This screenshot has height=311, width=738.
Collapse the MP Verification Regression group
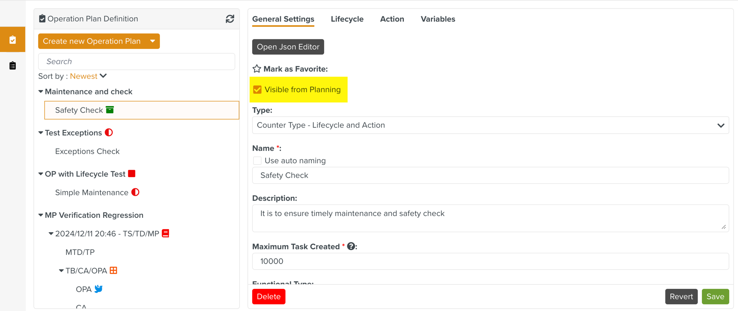[41, 215]
